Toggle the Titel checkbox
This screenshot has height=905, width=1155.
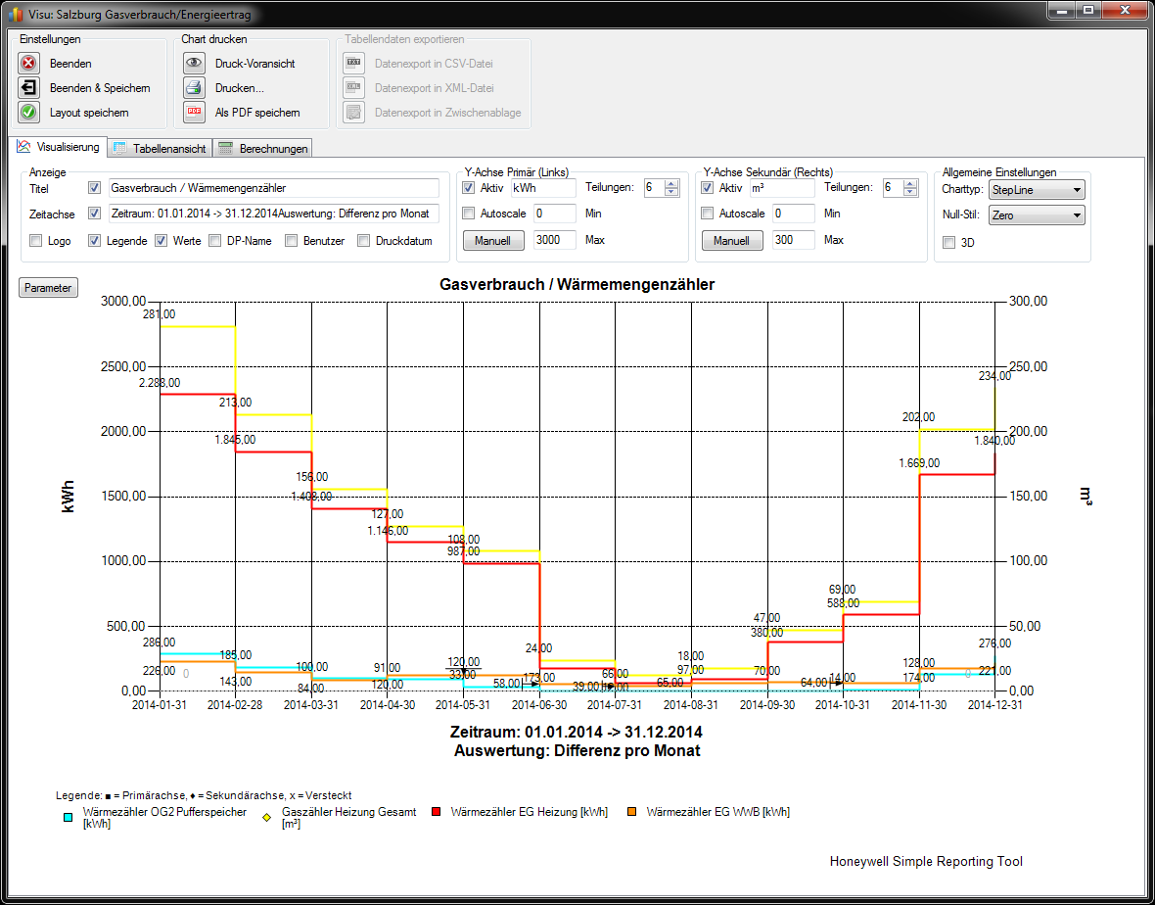point(94,188)
